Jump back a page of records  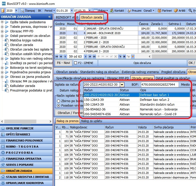[x=61, y=57]
